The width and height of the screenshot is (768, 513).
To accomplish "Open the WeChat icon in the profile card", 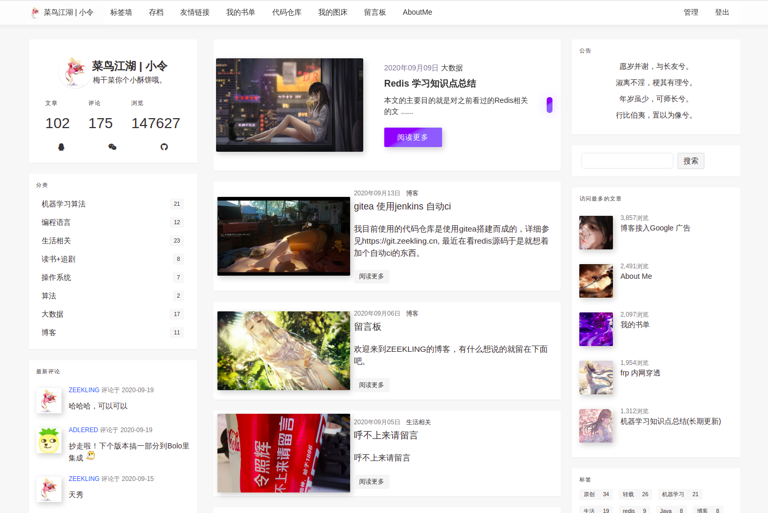I will pos(112,147).
